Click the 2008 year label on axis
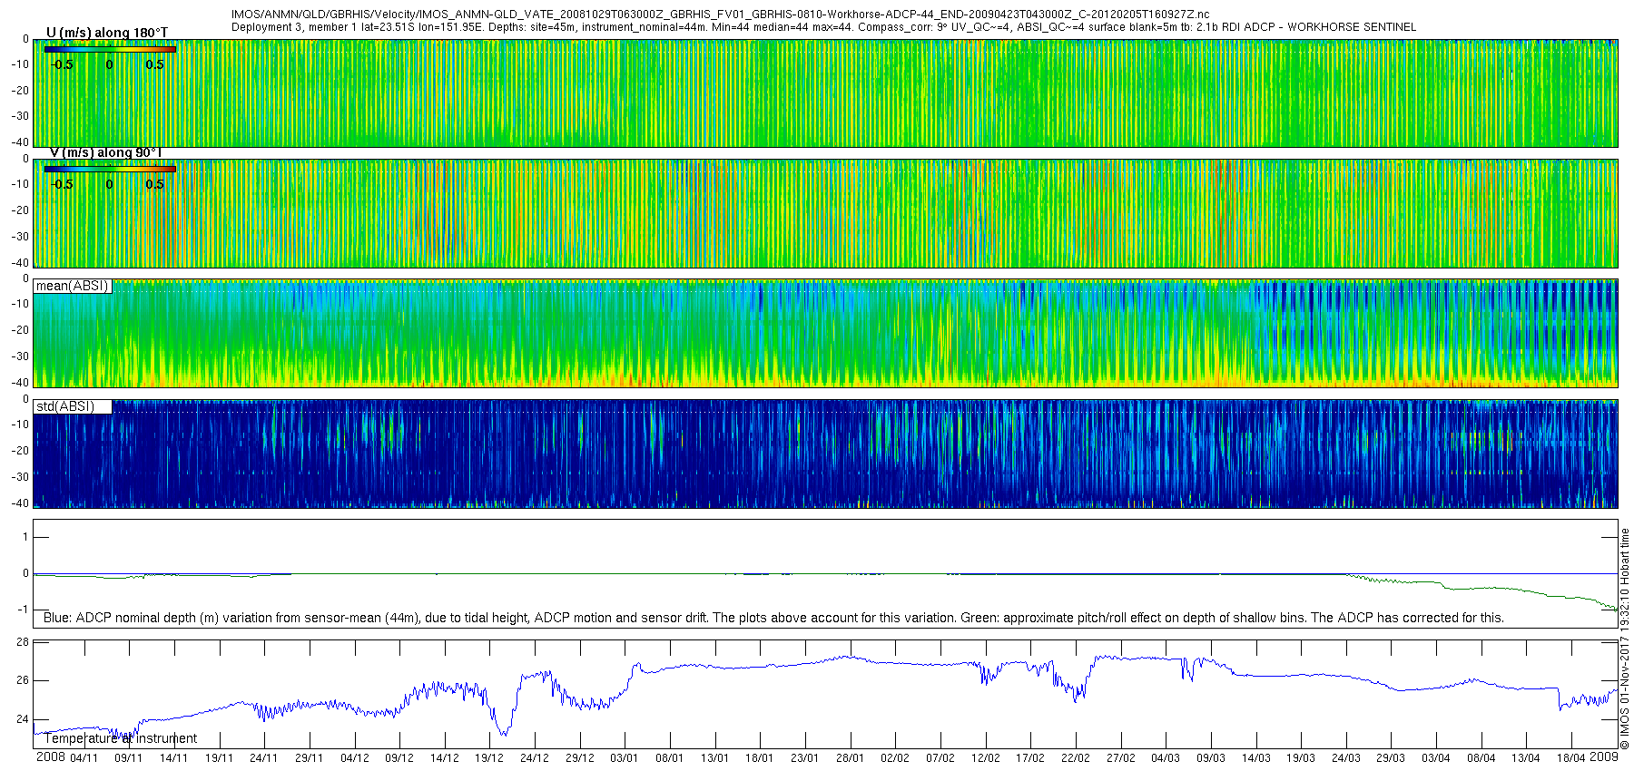Viewport: 1634px width, 771px height. pos(51,757)
